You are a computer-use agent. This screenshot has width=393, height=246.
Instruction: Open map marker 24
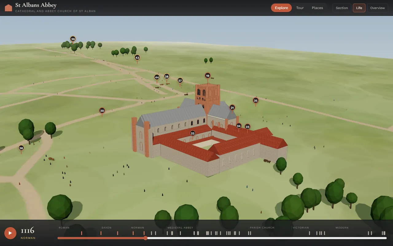point(239,126)
